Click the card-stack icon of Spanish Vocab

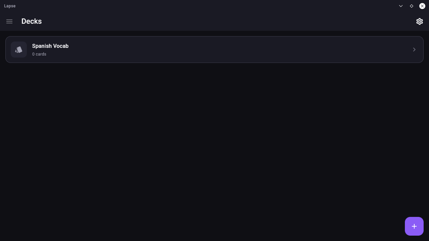coord(19,50)
